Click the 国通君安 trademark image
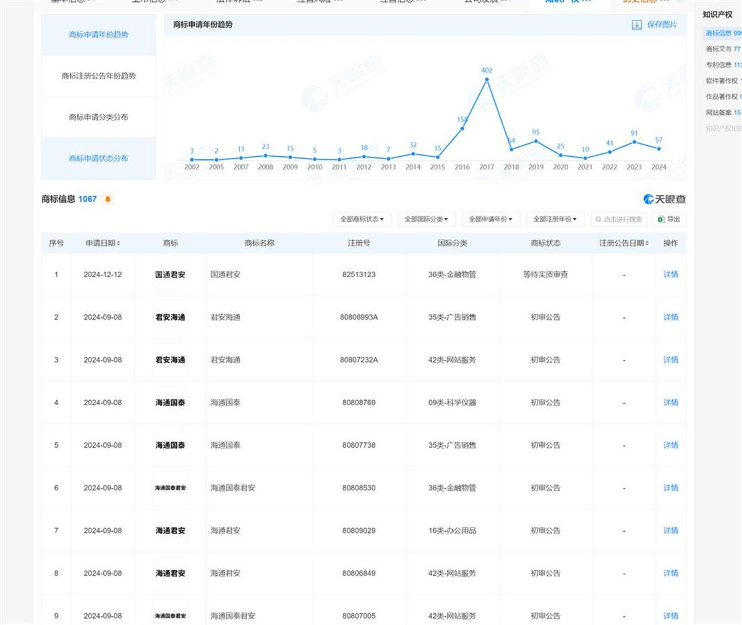Screen dimensions: 742x625 (170, 275)
